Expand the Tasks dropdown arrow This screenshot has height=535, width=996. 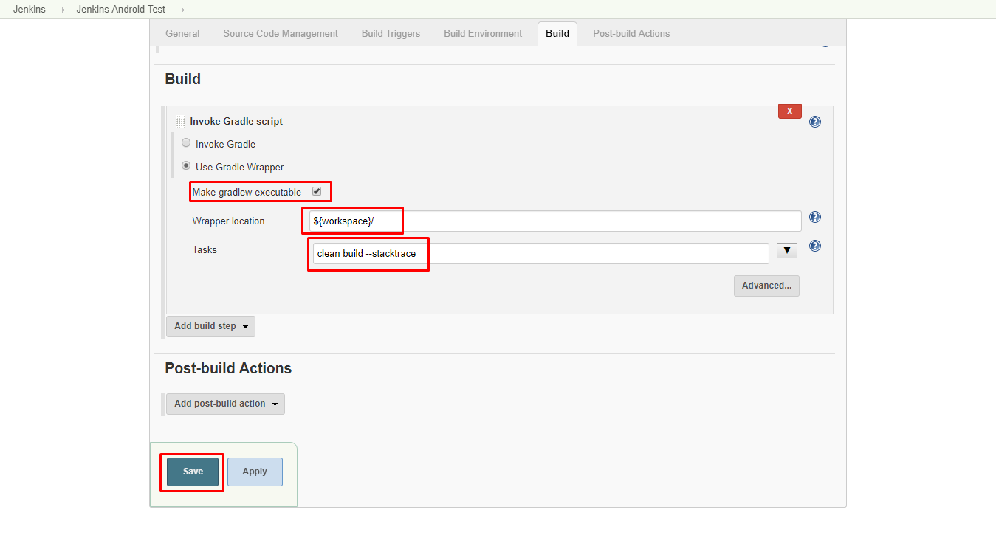[x=786, y=250]
